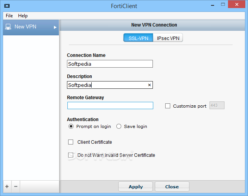Enable the Customize port checkbox
The image size is (248, 196).
168,106
